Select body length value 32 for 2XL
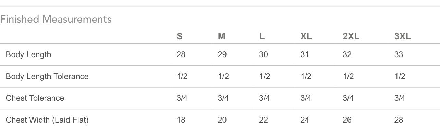 click(x=347, y=54)
